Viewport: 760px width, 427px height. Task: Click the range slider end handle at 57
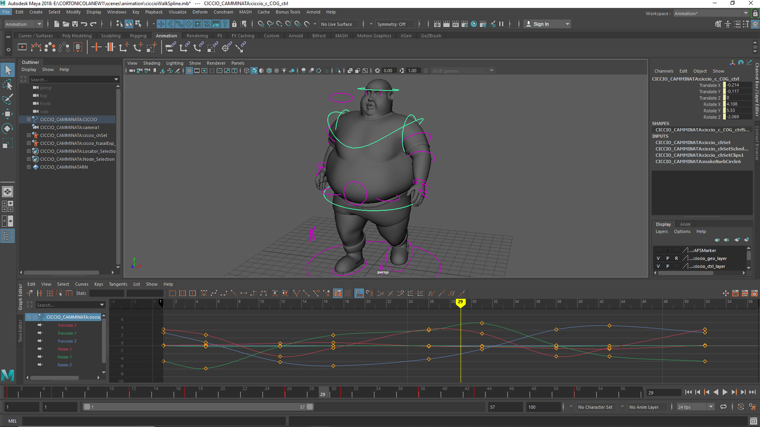point(310,407)
